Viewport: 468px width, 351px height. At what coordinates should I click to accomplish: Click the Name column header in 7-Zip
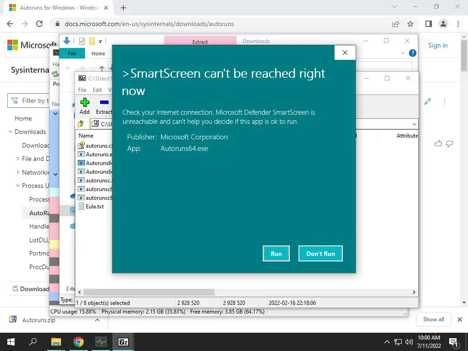pyautogui.click(x=86, y=135)
